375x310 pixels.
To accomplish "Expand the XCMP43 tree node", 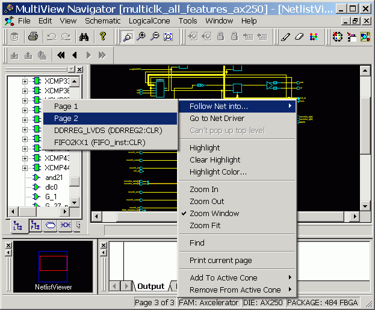I will pyautogui.click(x=25, y=158).
